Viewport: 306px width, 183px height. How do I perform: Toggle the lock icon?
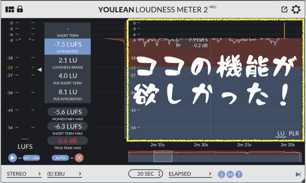(x=20, y=9)
